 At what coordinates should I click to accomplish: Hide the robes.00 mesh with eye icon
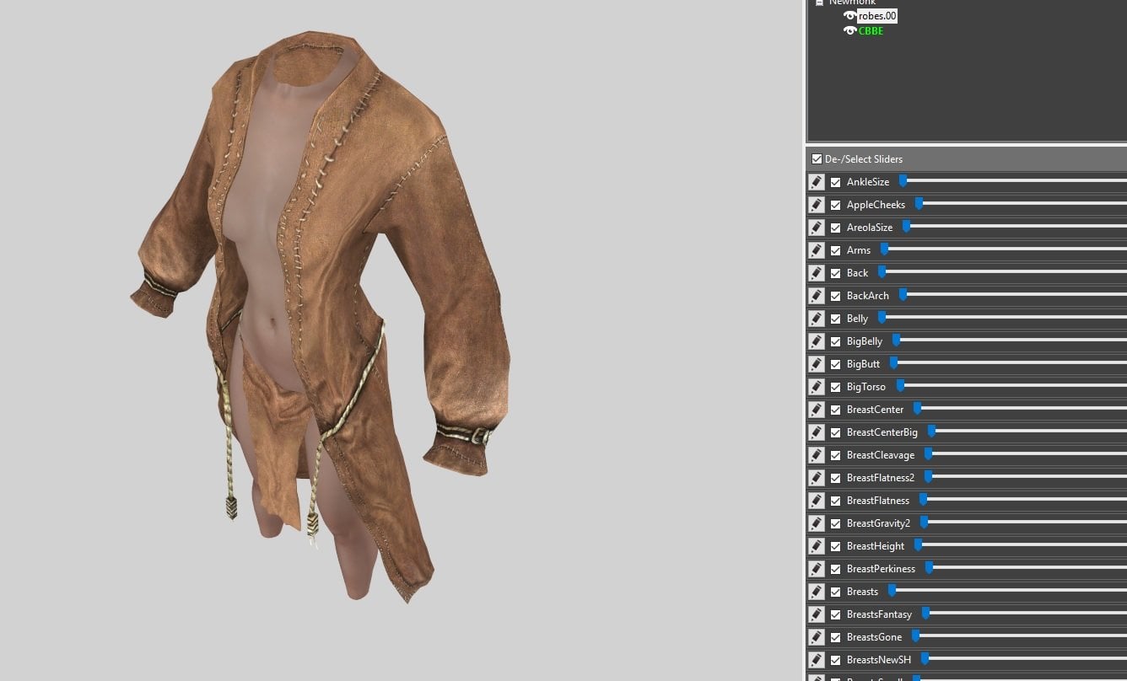click(850, 16)
